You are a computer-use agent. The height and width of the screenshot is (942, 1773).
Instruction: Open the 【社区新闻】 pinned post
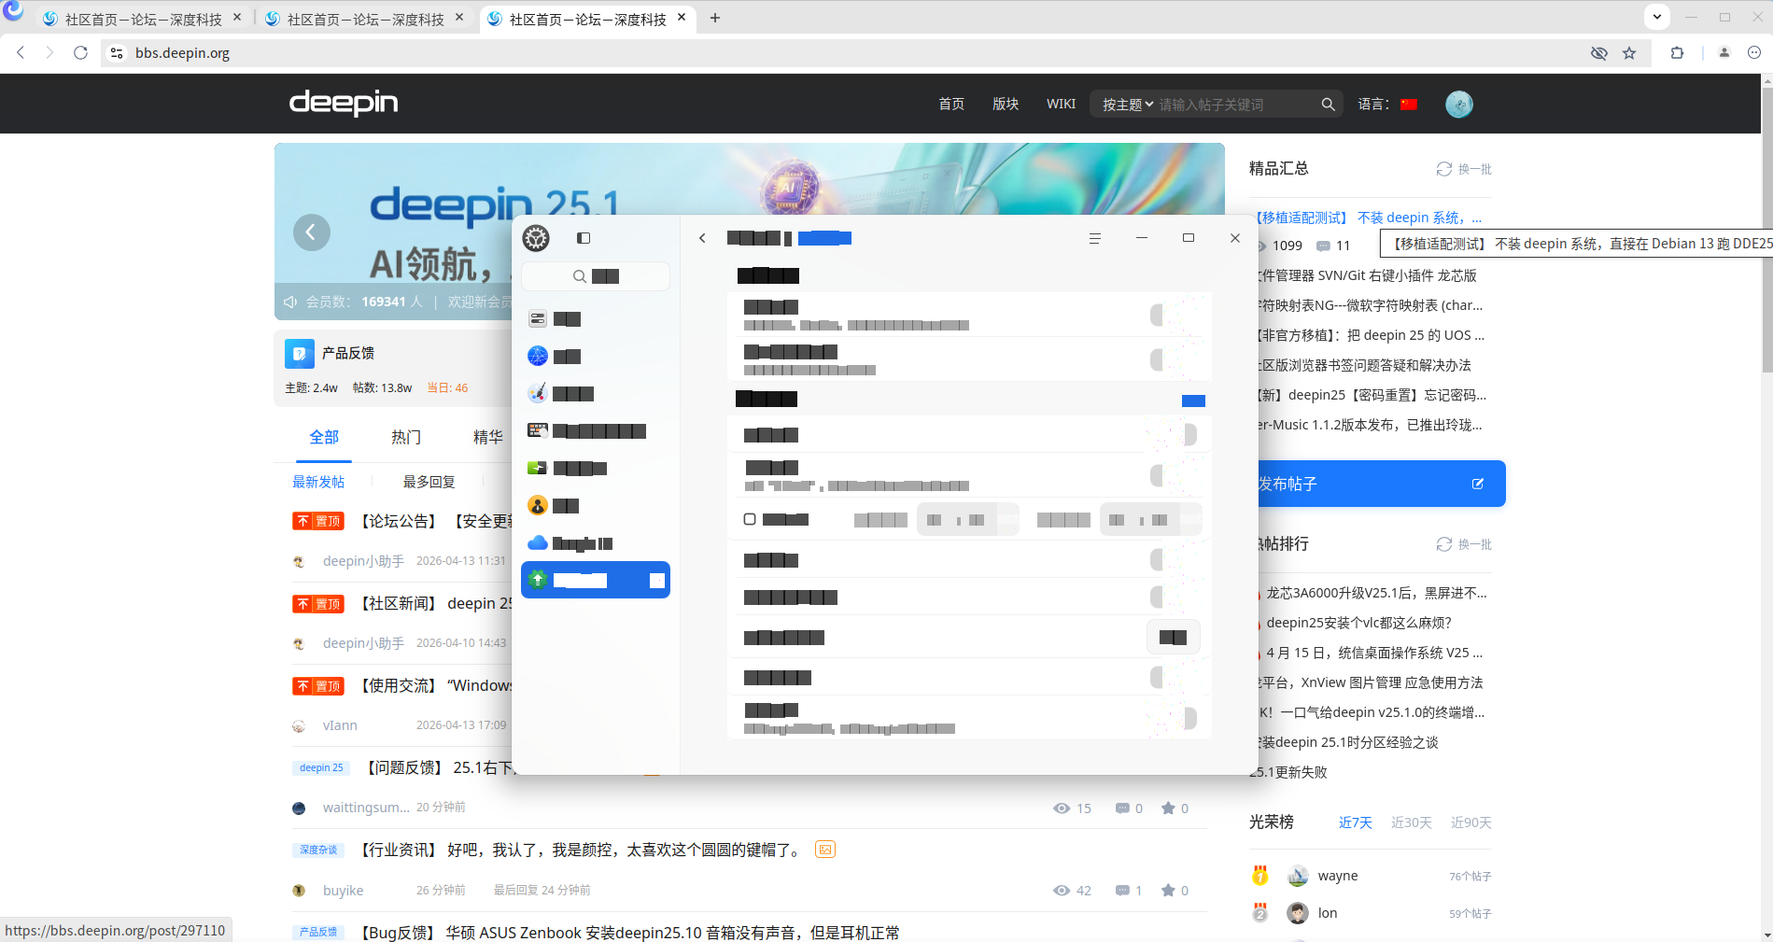435,603
